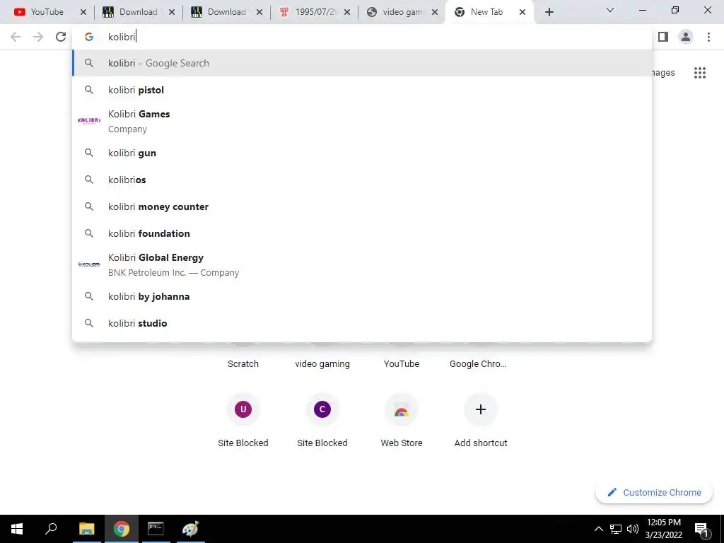Select the 'kolibrios' suggestion

362,180
